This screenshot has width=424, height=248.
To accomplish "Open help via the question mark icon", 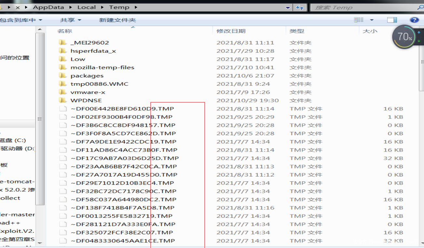I will [x=414, y=20].
